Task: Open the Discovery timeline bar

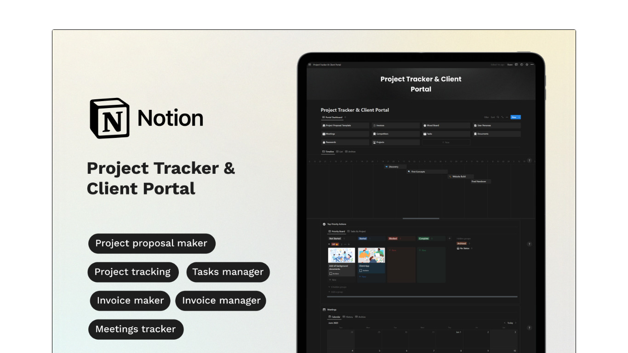Action: [395, 167]
